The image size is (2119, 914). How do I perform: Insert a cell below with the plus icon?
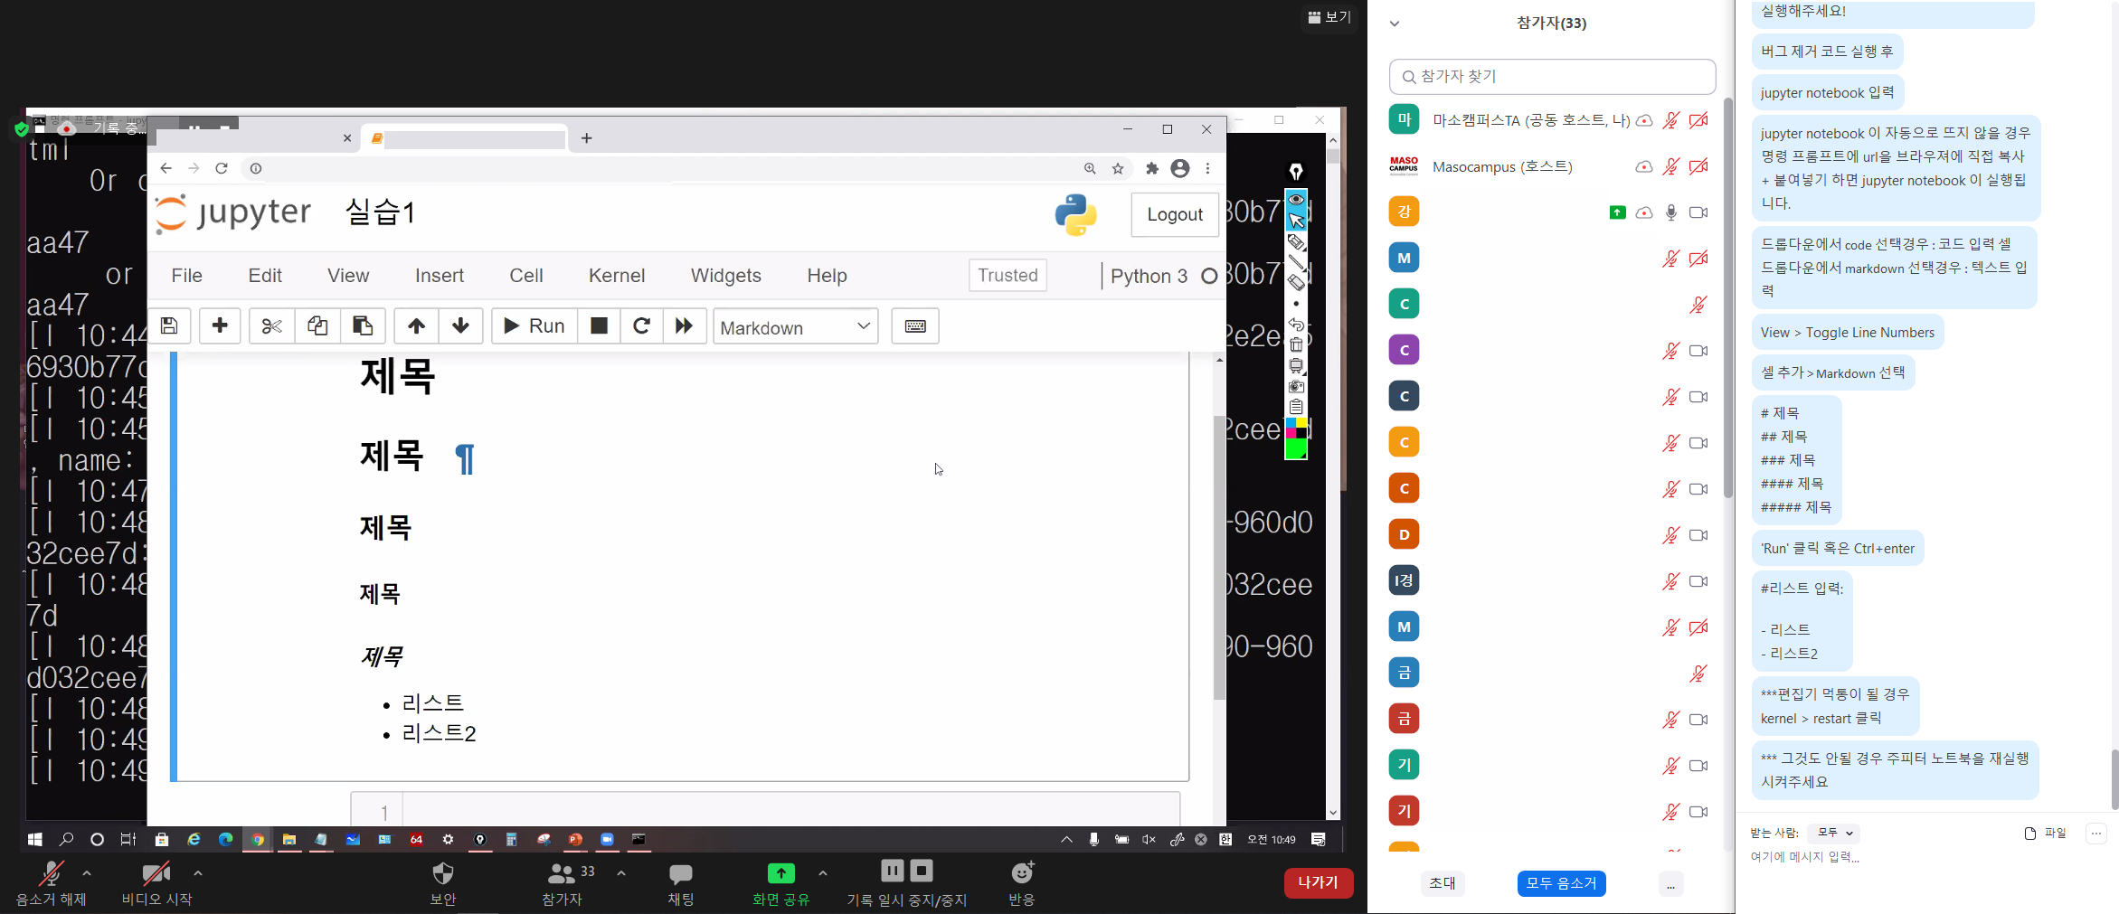tap(220, 326)
